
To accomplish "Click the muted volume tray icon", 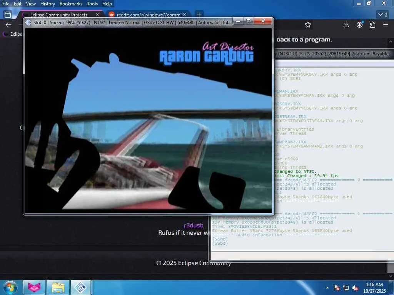I will pos(355,288).
